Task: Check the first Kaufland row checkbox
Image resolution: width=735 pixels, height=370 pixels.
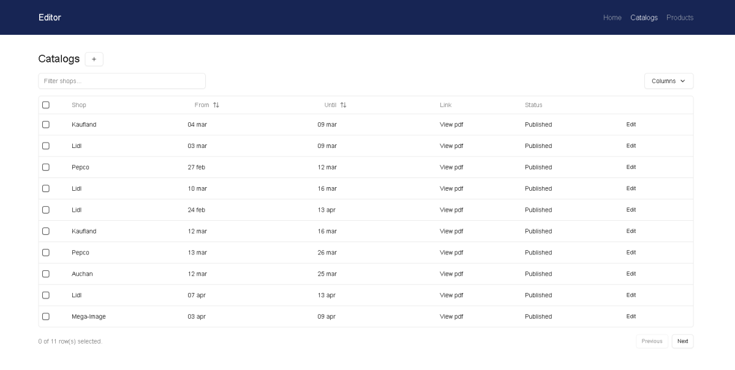Action: [46, 125]
